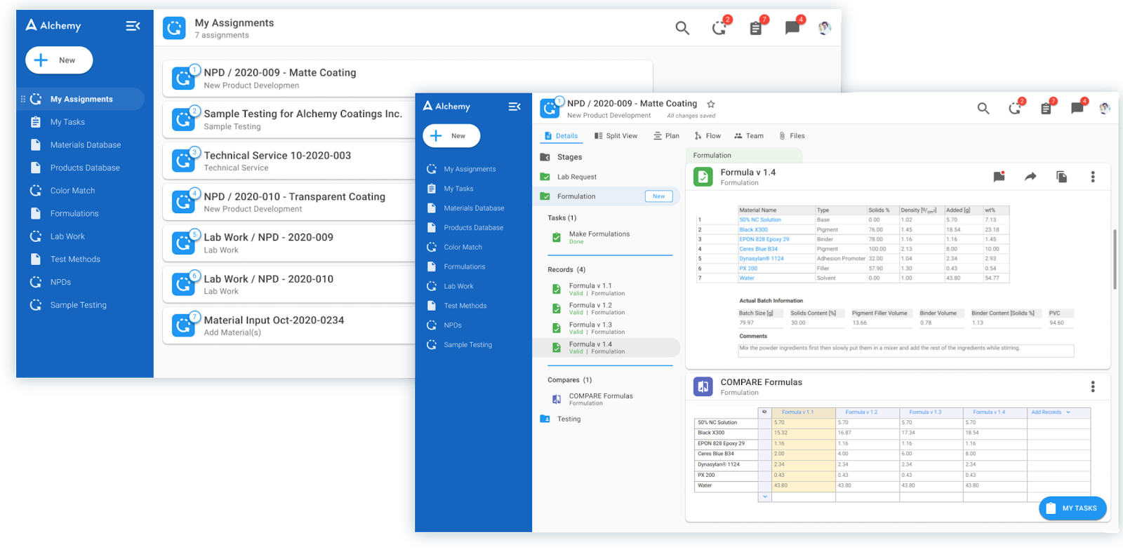
Task: Click the icon on the Material Input Oct-2020-0234 card
Action: (183, 325)
